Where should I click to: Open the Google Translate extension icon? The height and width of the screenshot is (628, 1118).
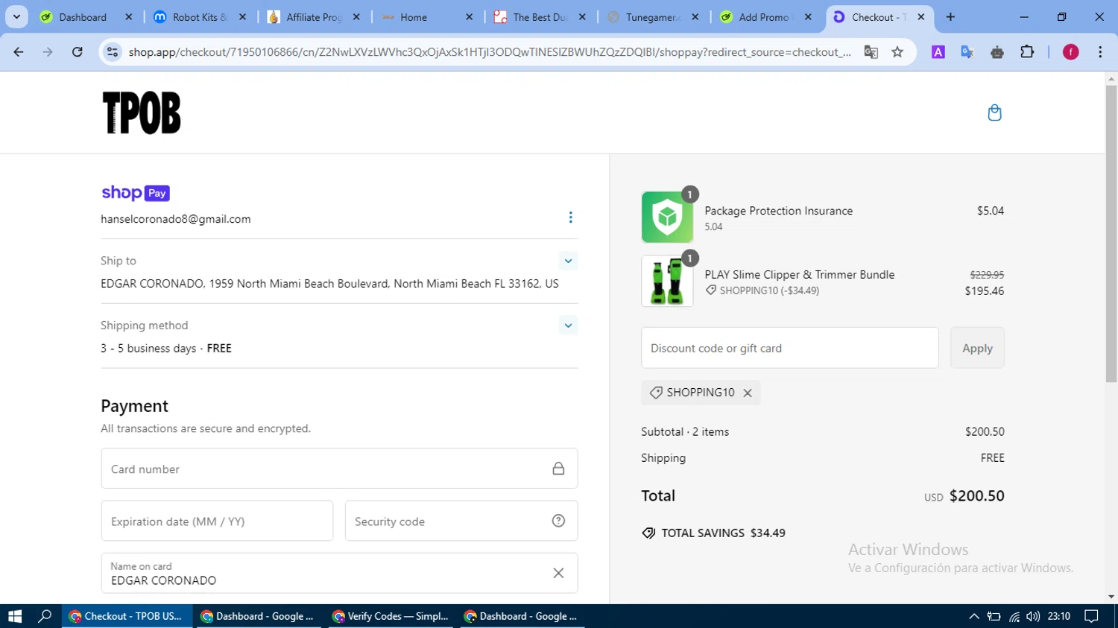click(967, 51)
